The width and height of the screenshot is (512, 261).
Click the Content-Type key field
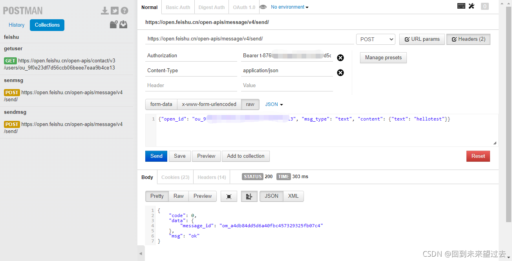tap(191, 71)
